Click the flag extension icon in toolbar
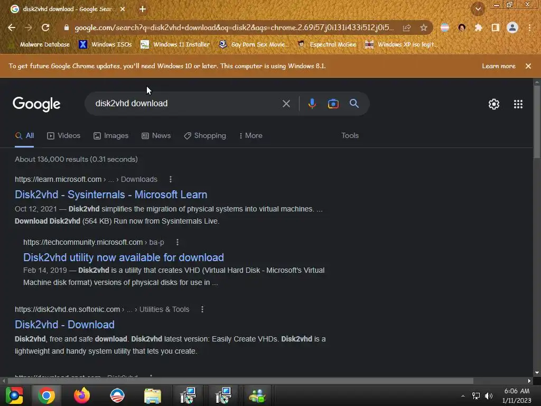This screenshot has width=541, height=406. coord(445,27)
